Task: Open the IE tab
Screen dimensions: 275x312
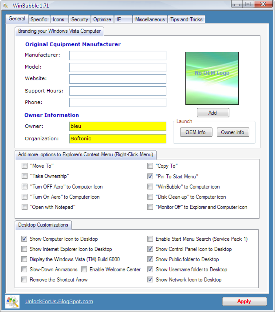Action: pos(123,19)
